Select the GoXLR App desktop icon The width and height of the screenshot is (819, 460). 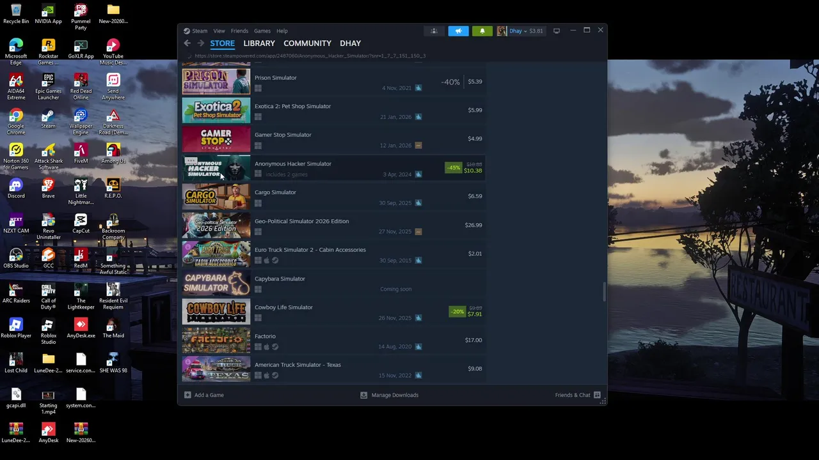(x=81, y=49)
